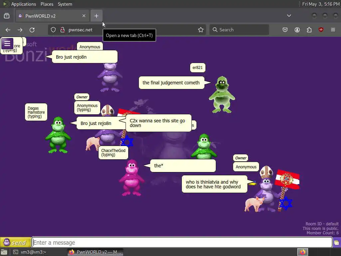Click the pink ChaceTheGod Bonzi character
Image resolution: width=341 pixels, height=256 pixels.
[132, 178]
